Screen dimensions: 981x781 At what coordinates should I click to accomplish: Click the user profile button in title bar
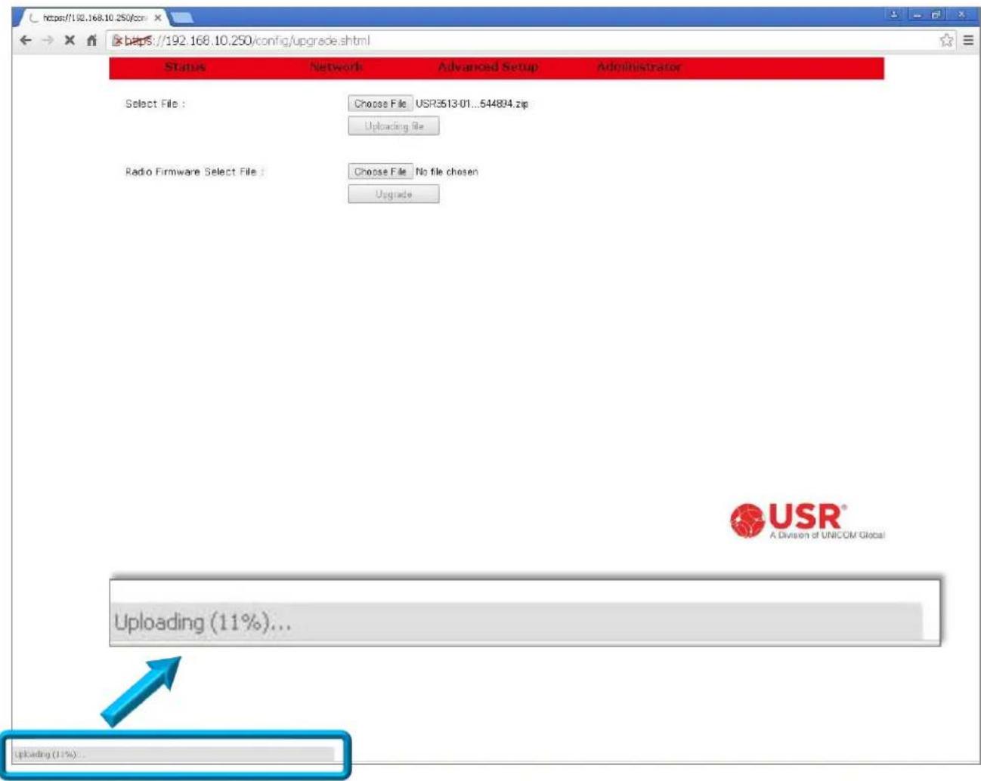point(894,14)
